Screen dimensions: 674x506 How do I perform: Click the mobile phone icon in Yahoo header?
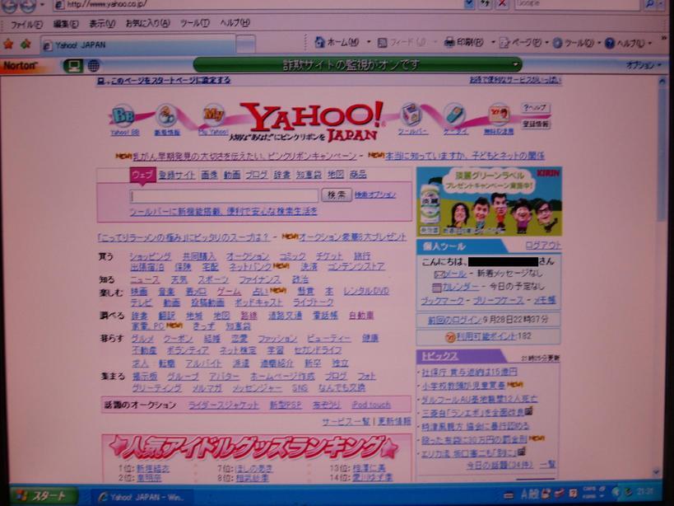pyautogui.click(x=454, y=115)
